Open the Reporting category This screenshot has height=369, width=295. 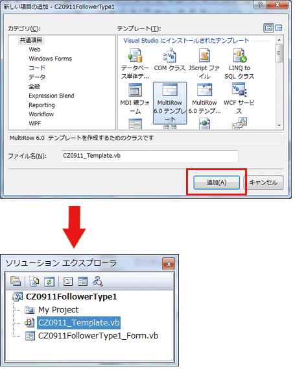(x=41, y=105)
